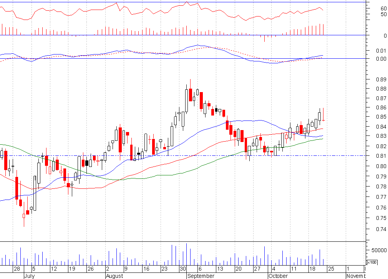The width and height of the screenshot is (388, 279).
Task: Click the 0.79 price axis label
Action: 381,177
